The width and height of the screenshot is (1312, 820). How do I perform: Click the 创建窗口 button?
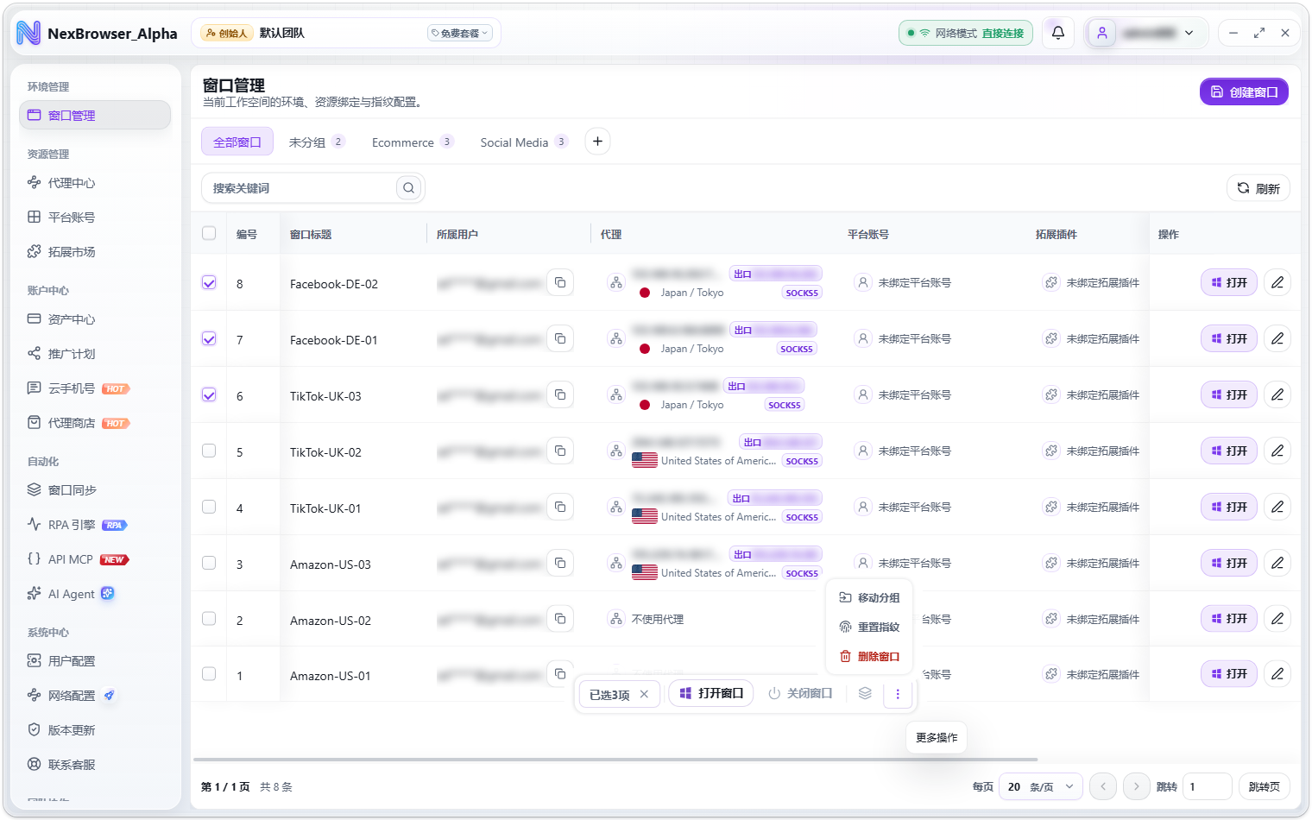coord(1244,92)
